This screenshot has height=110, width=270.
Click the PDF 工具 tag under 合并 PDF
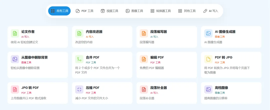[x=91, y=62]
